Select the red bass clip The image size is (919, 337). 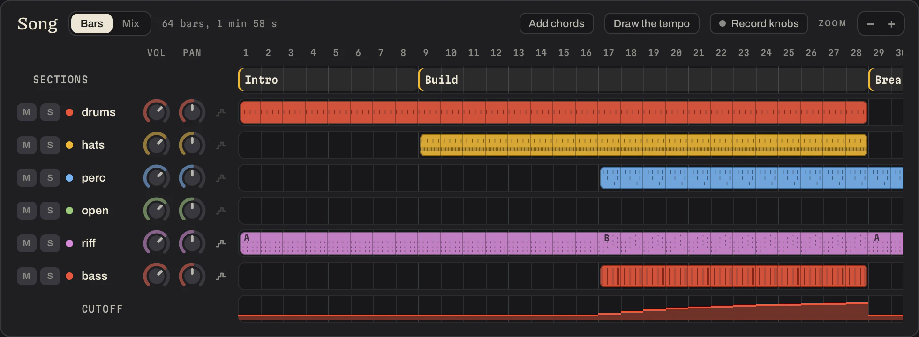pos(734,276)
